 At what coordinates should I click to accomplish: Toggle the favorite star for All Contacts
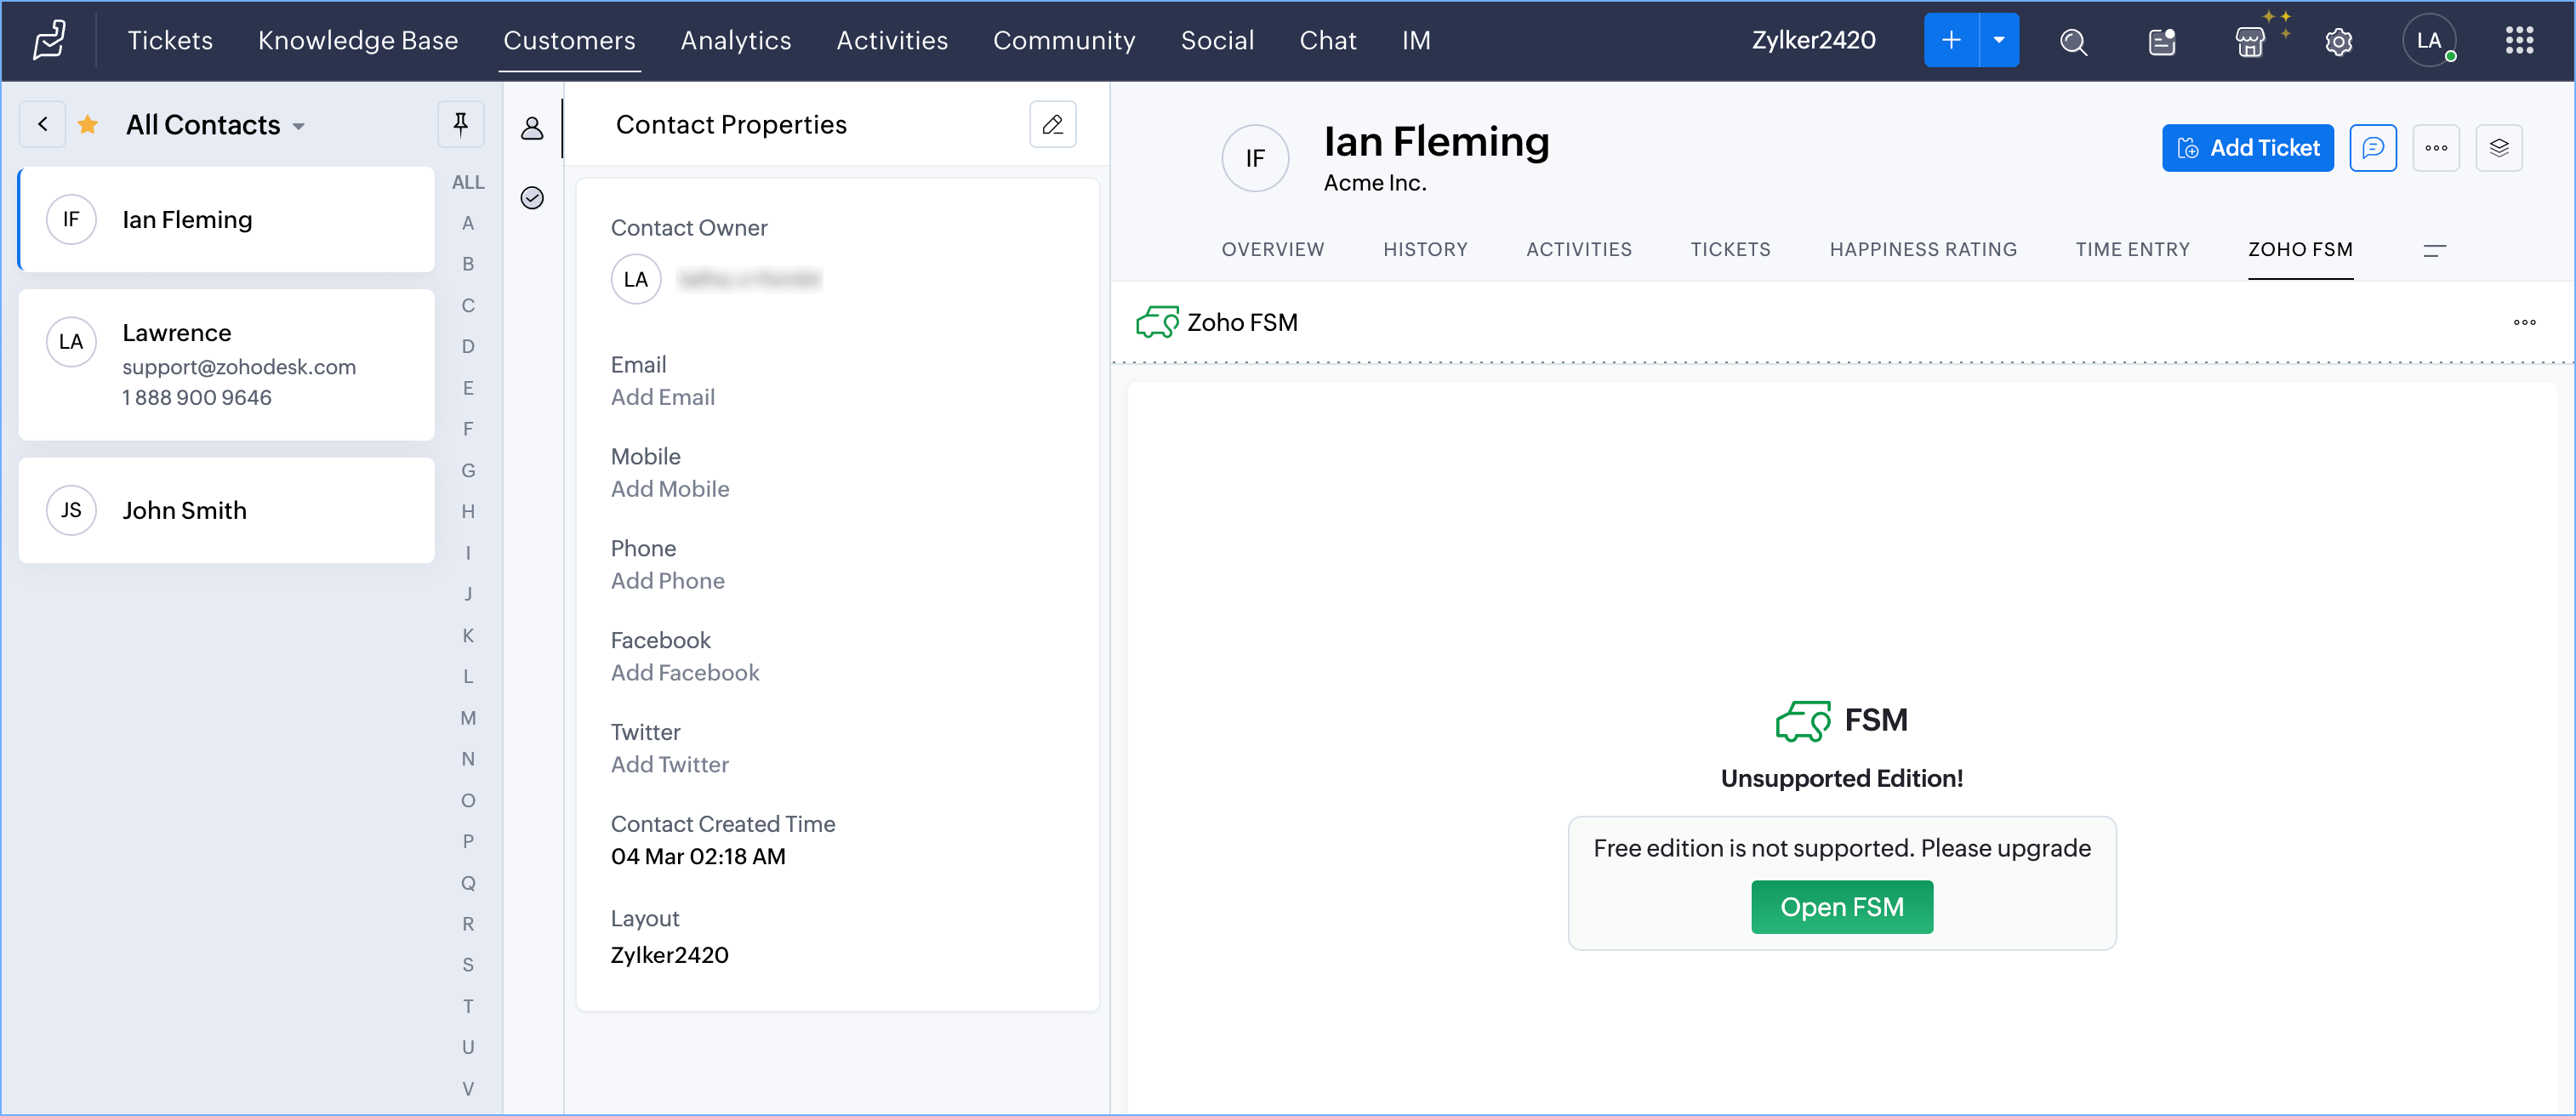tap(88, 124)
